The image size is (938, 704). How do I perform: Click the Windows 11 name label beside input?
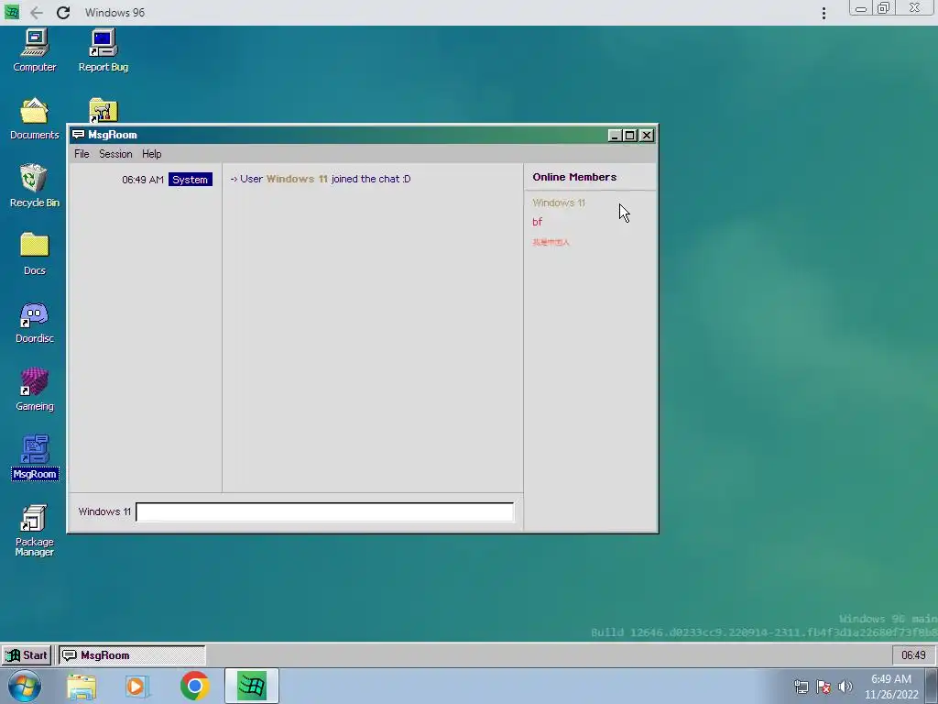pos(104,511)
